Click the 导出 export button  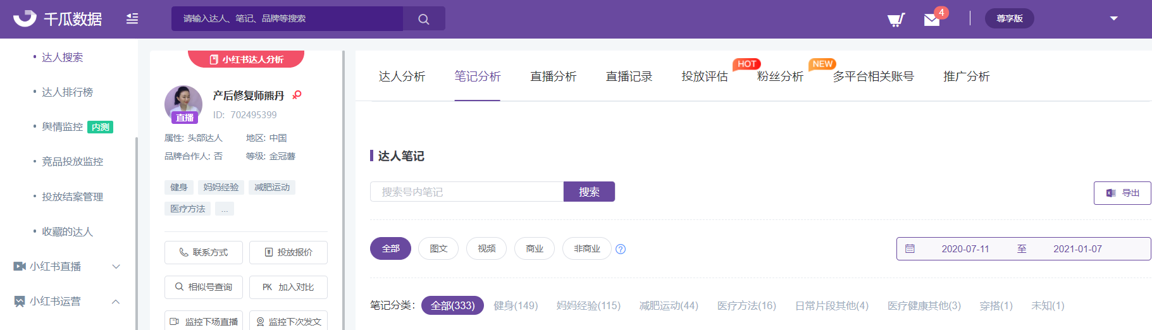point(1122,193)
